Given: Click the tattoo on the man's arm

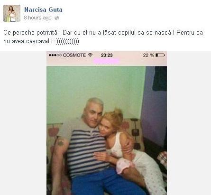Looking at the screenshot, I should point(60,143).
